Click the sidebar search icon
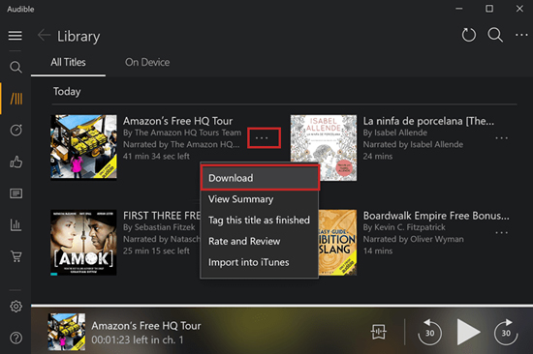 16,67
